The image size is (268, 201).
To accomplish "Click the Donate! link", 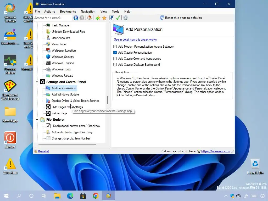I will 43,151.
